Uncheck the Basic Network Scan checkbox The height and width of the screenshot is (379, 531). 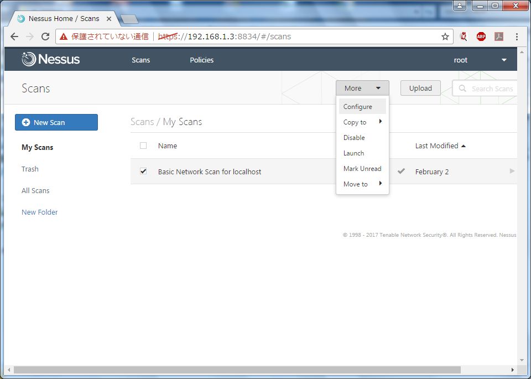point(143,172)
